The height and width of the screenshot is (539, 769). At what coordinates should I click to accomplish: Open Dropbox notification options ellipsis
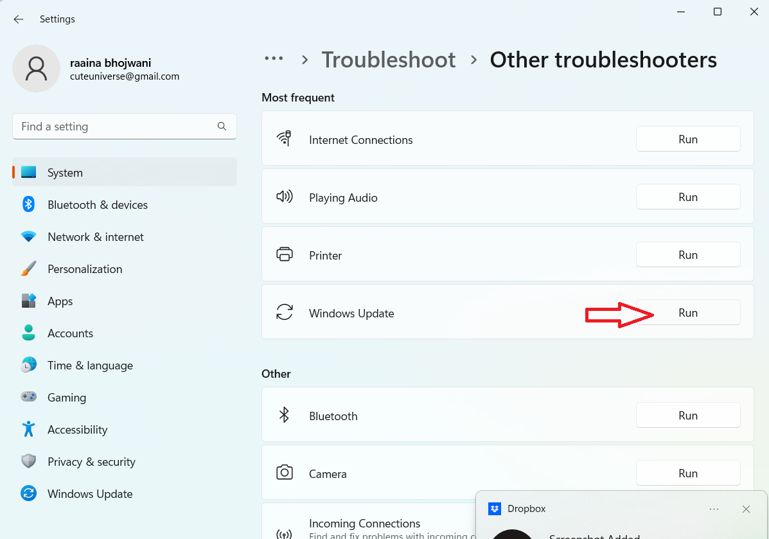[x=714, y=509]
